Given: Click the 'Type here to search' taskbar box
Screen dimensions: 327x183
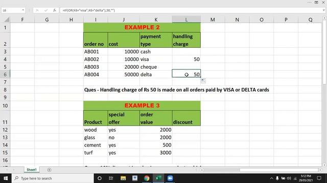Looking at the screenshot, I should [x=53, y=178].
